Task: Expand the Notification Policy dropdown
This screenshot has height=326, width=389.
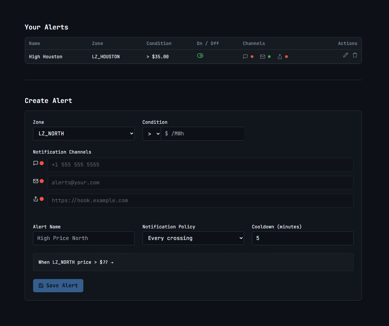Action: click(x=193, y=238)
